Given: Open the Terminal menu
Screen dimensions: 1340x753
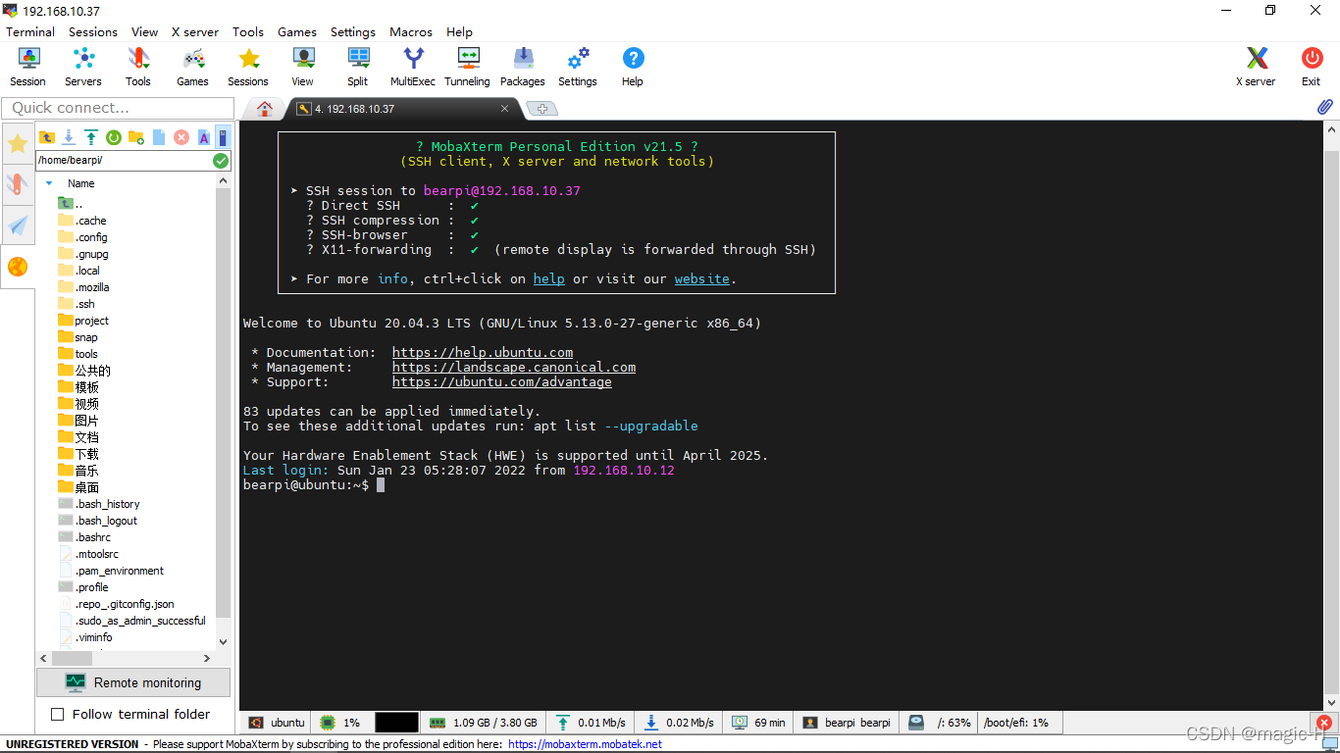Looking at the screenshot, I should [30, 31].
